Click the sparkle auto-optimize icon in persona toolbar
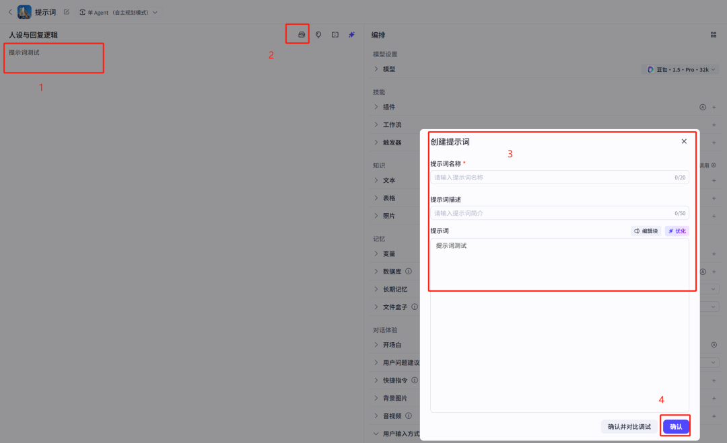Screen dimensions: 727x443 click(352, 35)
